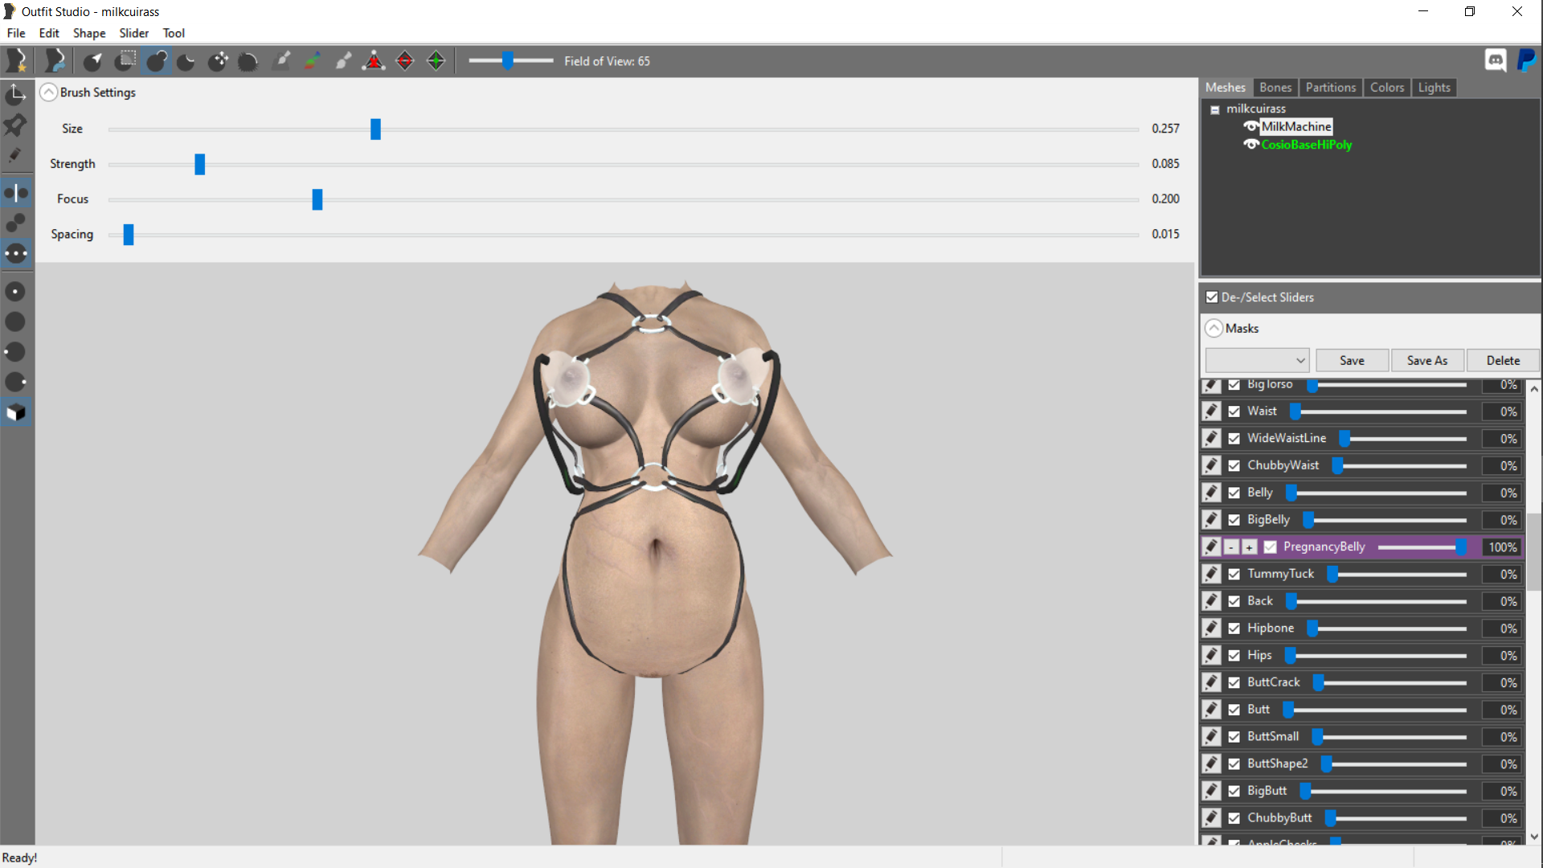1543x868 pixels.
Task: Collapse the Brush Settings panel
Action: pyautogui.click(x=49, y=92)
